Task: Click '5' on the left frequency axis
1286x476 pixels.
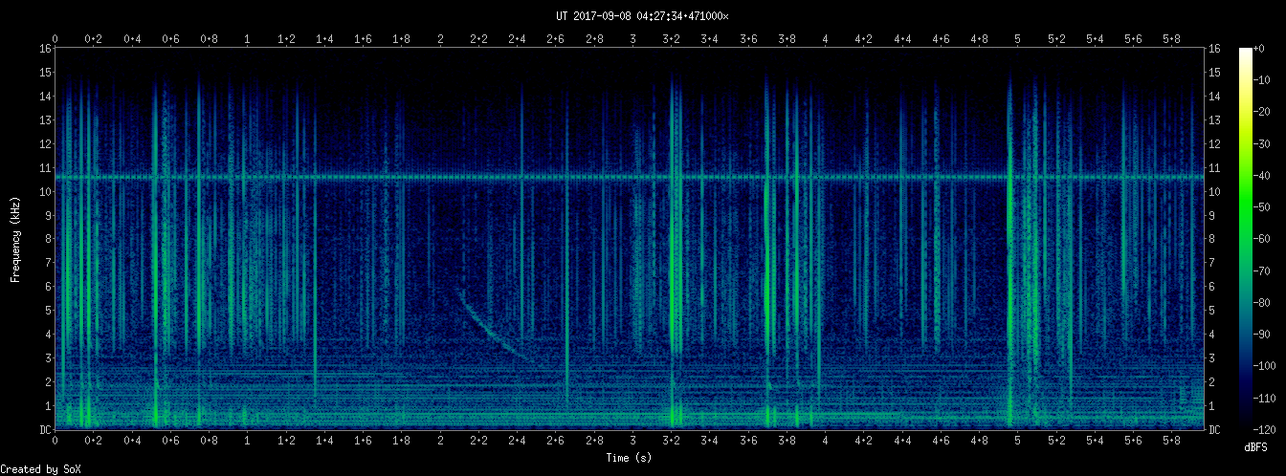Action: (48, 311)
